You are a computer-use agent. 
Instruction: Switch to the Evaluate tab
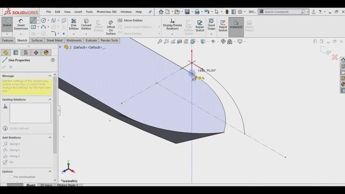(91, 40)
